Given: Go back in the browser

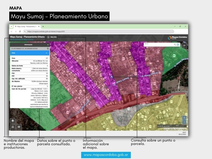Looking at the screenshot, I should 11,31.
